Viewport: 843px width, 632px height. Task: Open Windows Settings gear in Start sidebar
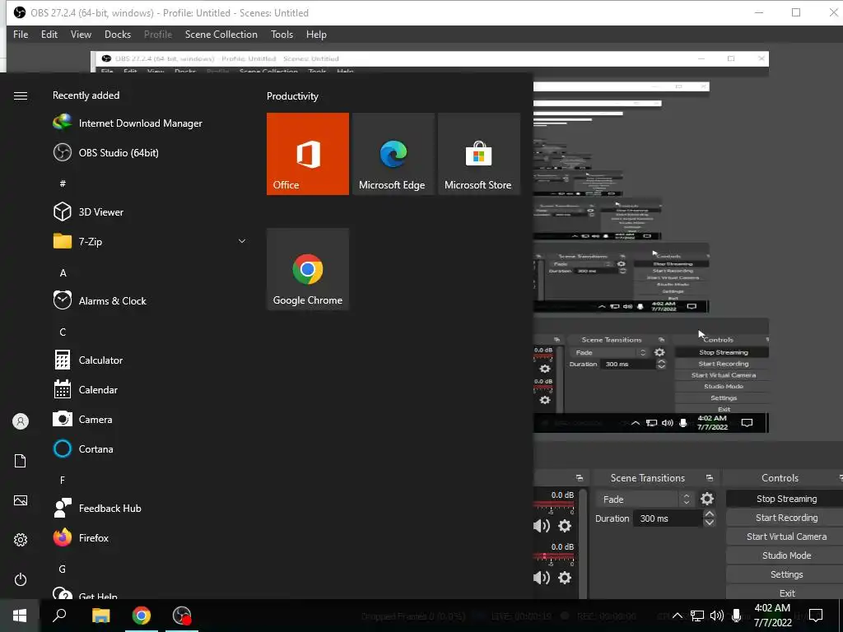point(21,540)
